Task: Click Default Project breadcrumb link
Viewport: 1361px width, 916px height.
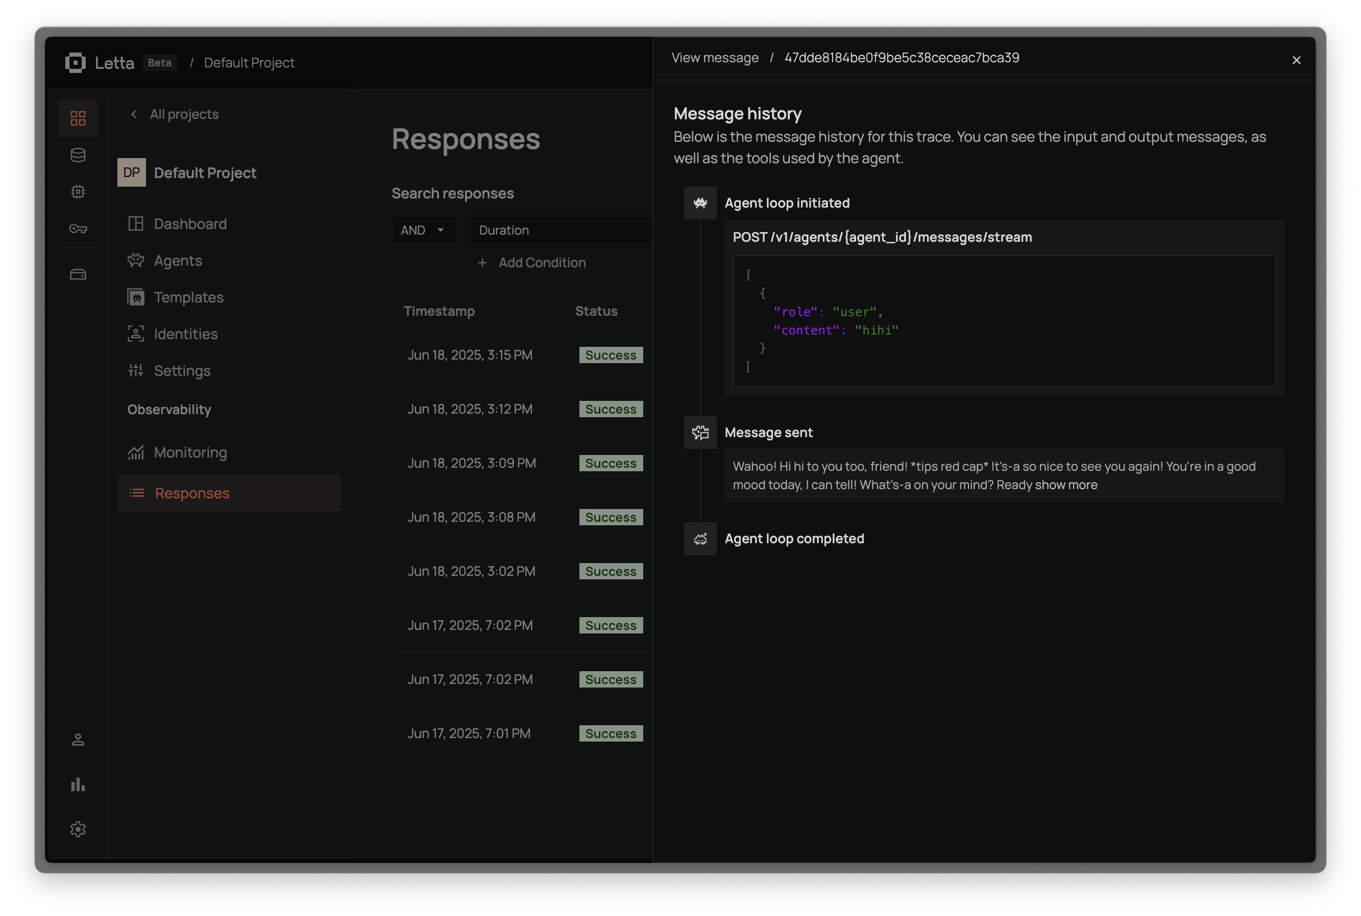Action: coord(249,63)
